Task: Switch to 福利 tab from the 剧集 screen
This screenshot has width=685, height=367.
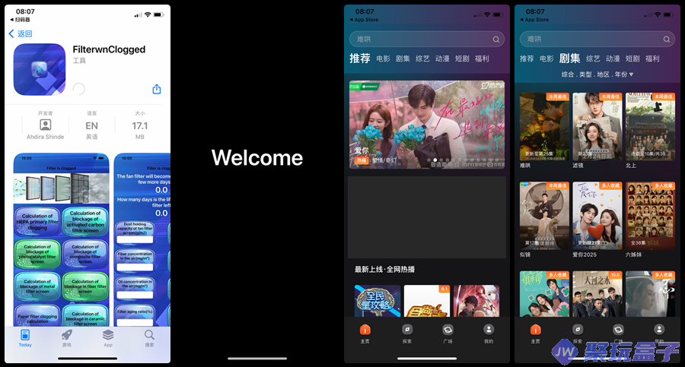Action: (652, 59)
